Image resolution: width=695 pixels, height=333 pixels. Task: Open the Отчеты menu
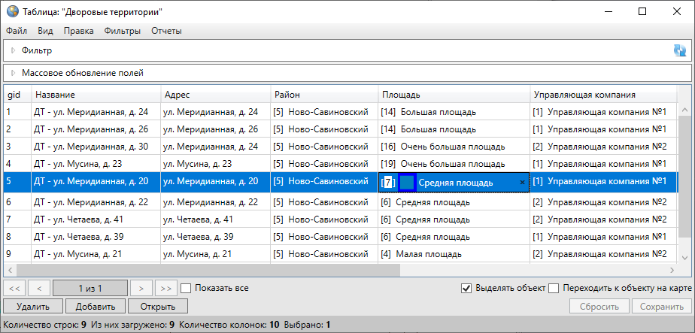166,31
